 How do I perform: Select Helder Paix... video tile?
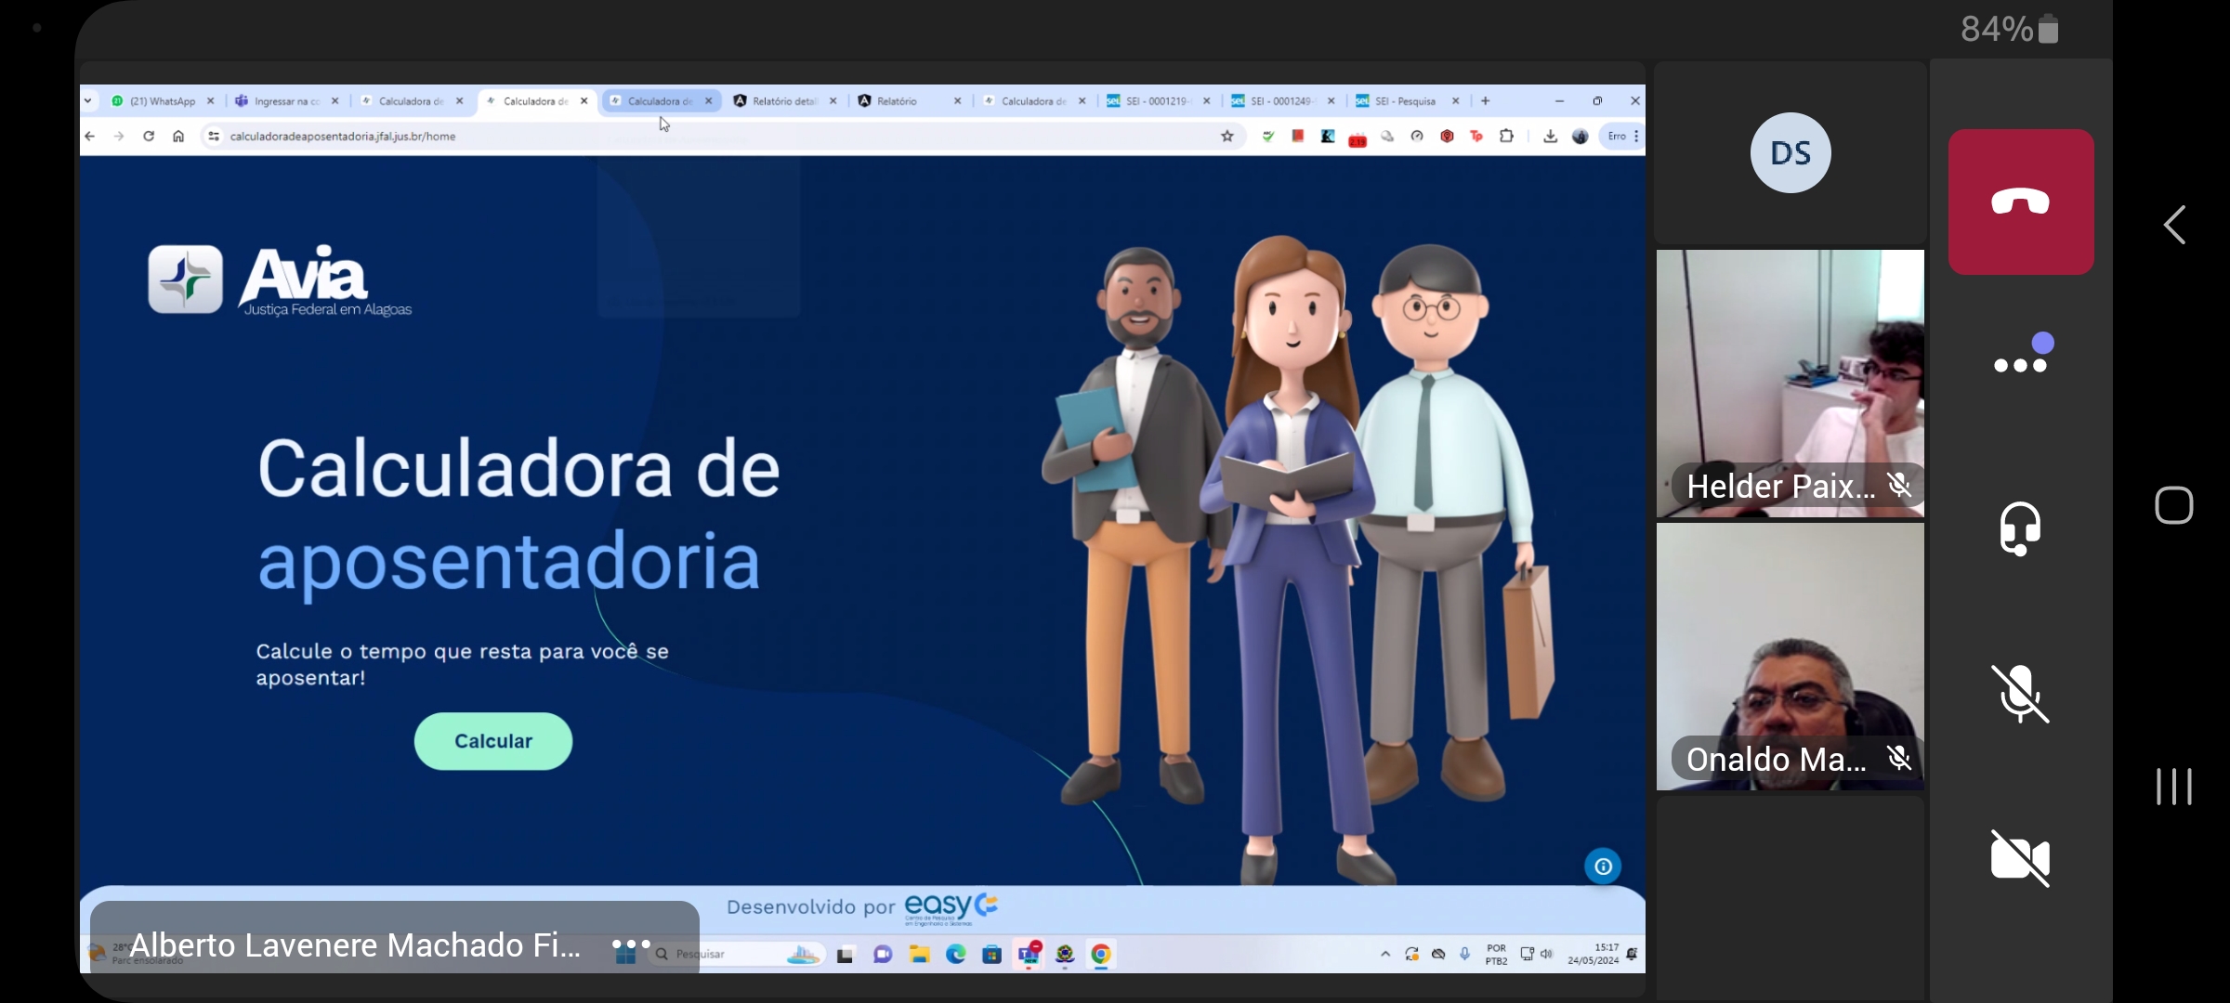coord(1791,383)
